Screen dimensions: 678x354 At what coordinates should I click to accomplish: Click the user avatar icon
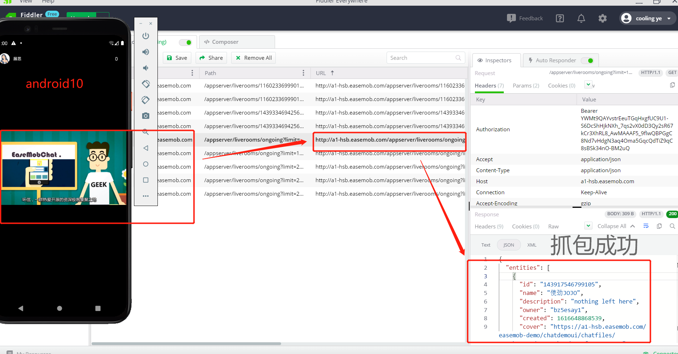[626, 18]
